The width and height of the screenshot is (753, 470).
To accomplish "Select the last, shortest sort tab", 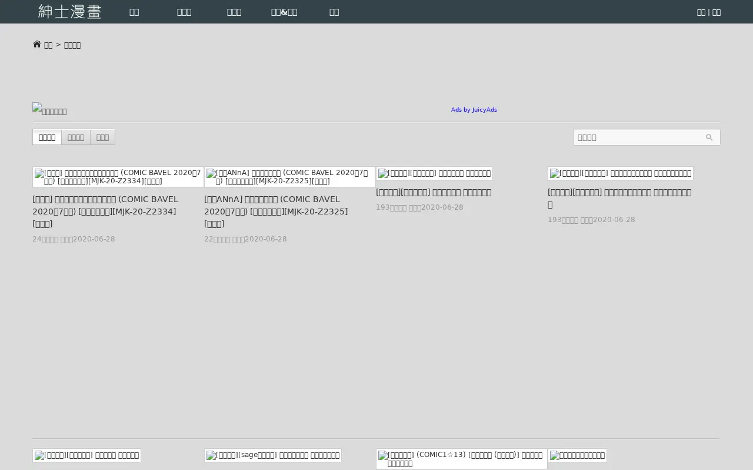I will coord(103,137).
